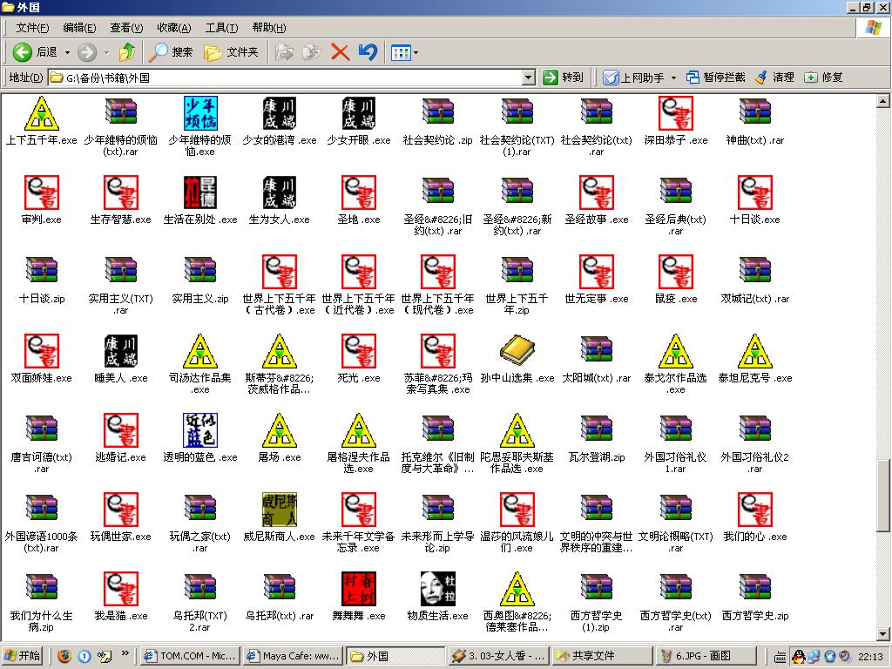Select the 舞舞舞.exe red icon

(358, 590)
